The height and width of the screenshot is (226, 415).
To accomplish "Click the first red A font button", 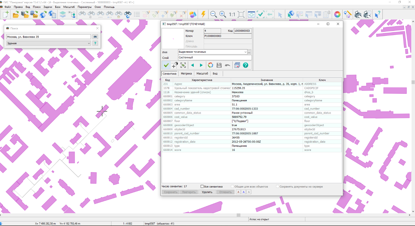I will pos(238,192).
